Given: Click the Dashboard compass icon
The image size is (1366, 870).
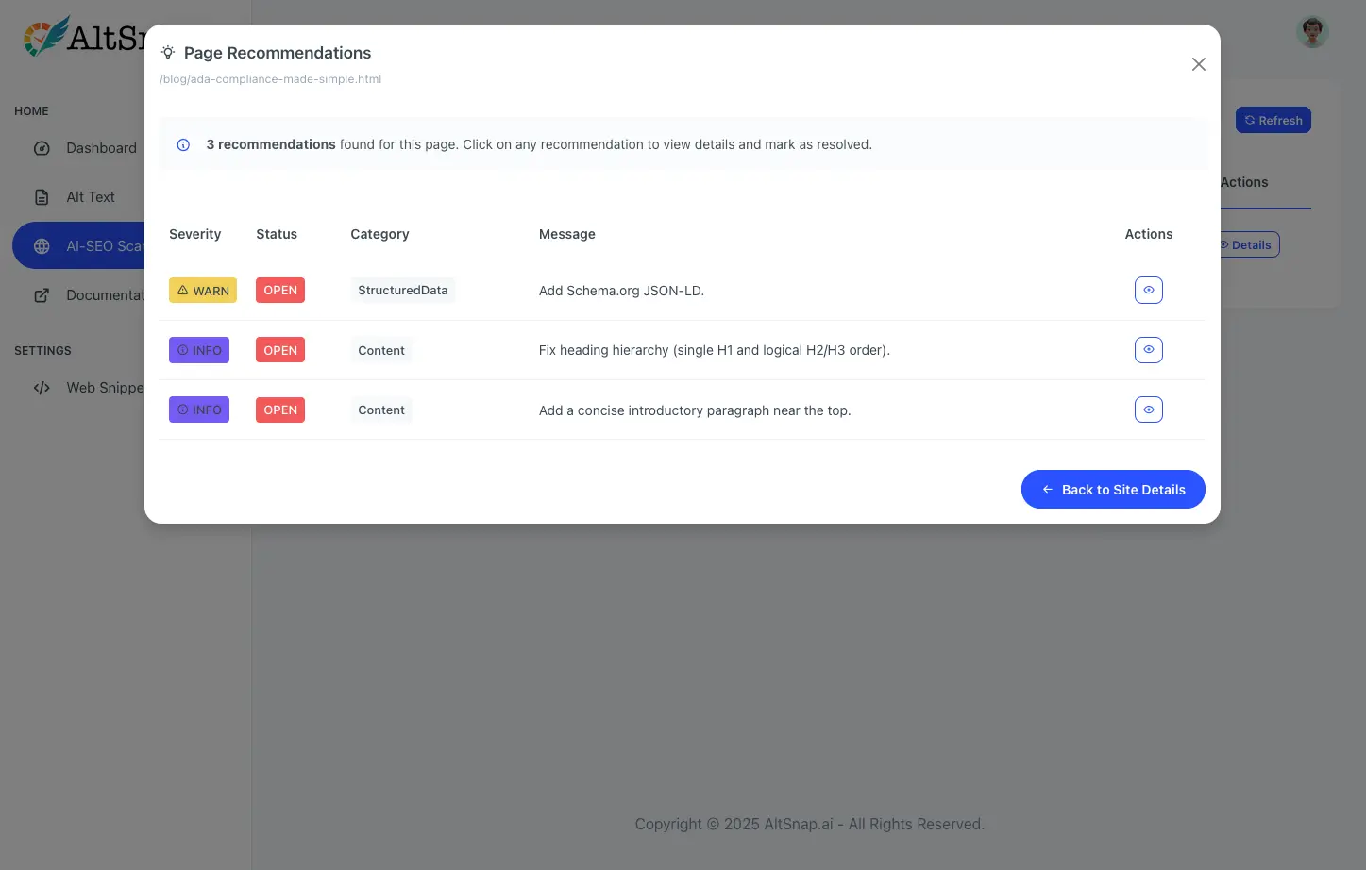Looking at the screenshot, I should (42, 148).
